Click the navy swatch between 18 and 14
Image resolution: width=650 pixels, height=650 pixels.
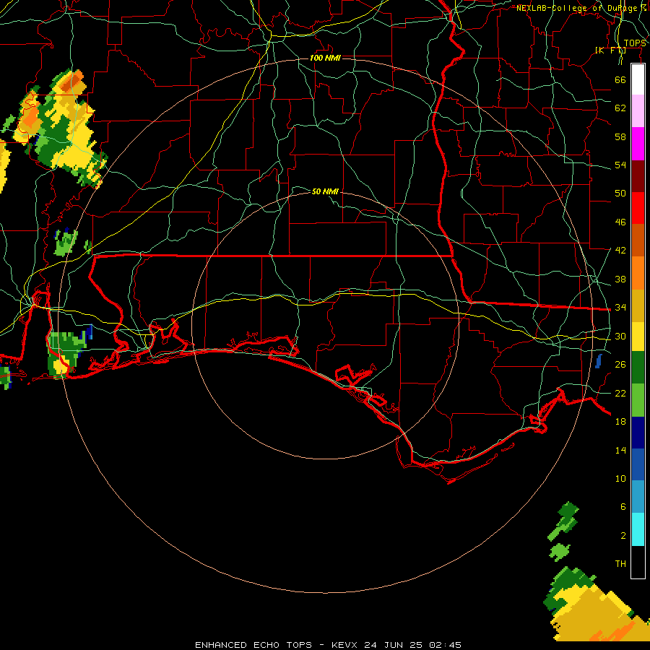[638, 433]
